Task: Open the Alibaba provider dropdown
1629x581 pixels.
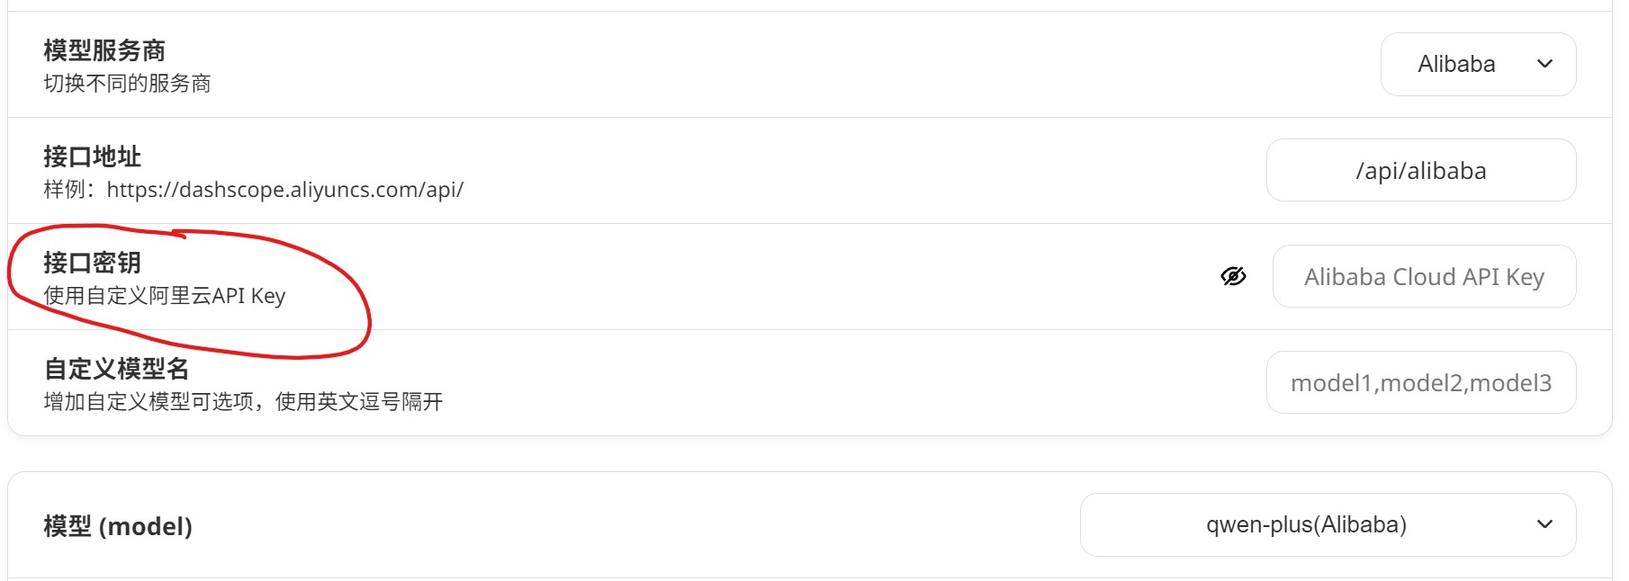Action: 1477,64
